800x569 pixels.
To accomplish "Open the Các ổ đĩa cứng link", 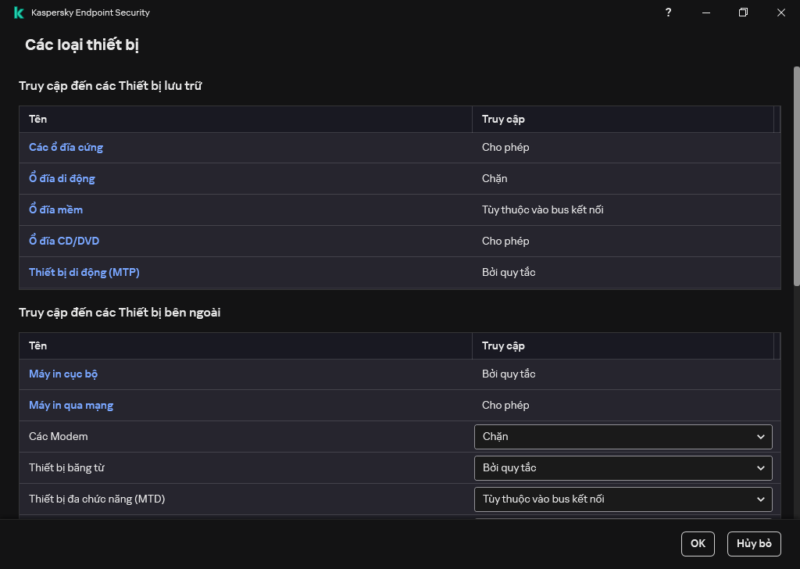I will 66,147.
